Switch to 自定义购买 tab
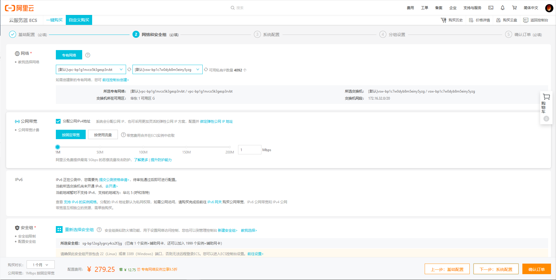556x280 pixels. point(79,20)
